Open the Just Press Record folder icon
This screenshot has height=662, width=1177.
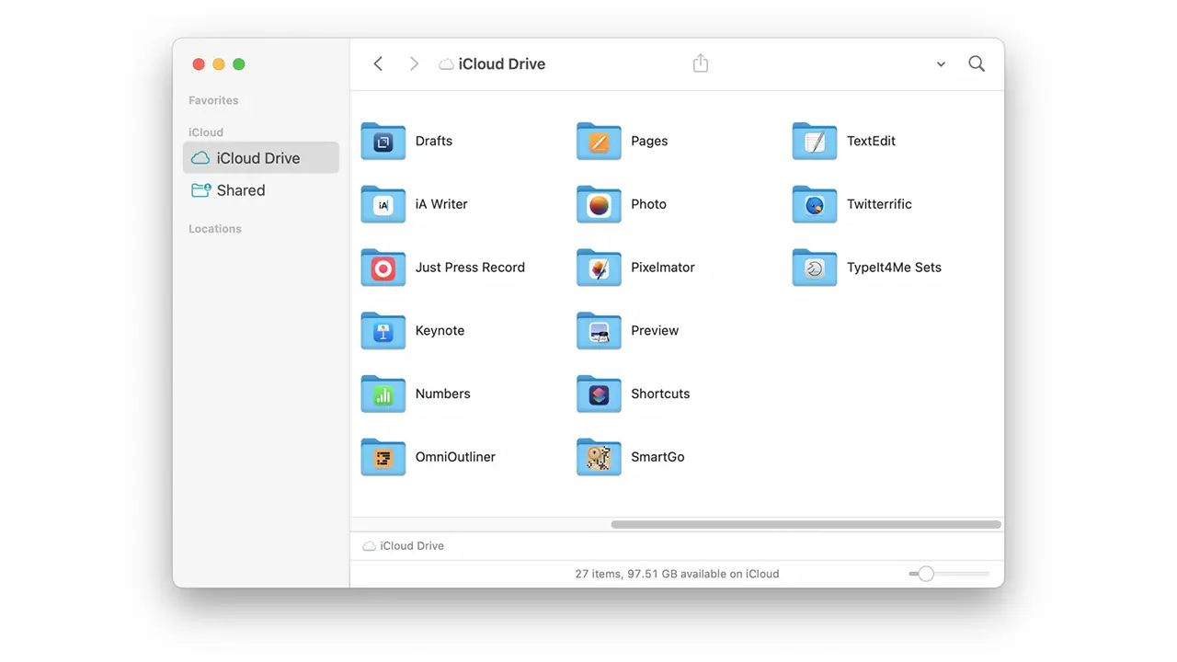tap(383, 268)
